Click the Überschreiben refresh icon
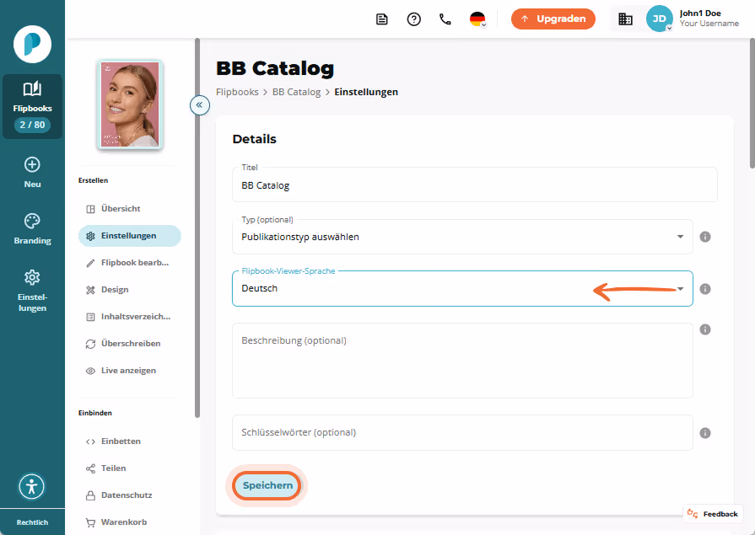Image resolution: width=755 pixels, height=535 pixels. [90, 344]
